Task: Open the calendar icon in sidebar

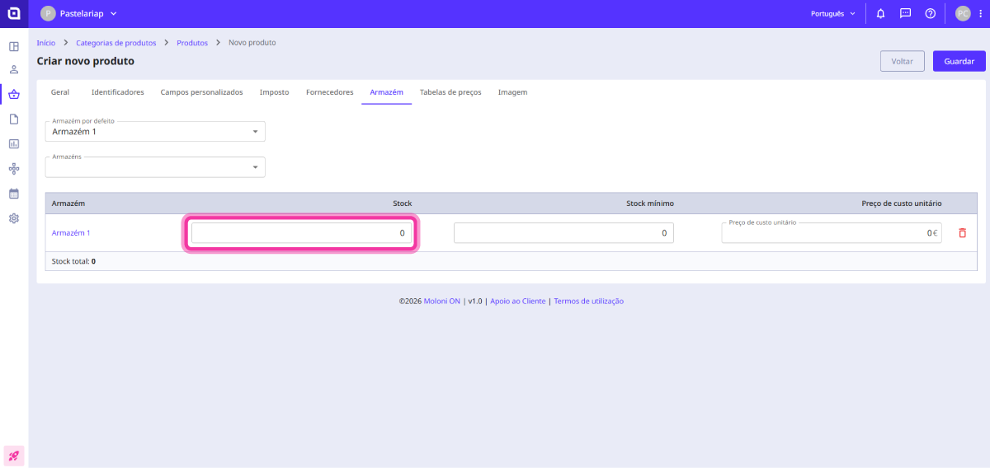Action: tap(14, 194)
